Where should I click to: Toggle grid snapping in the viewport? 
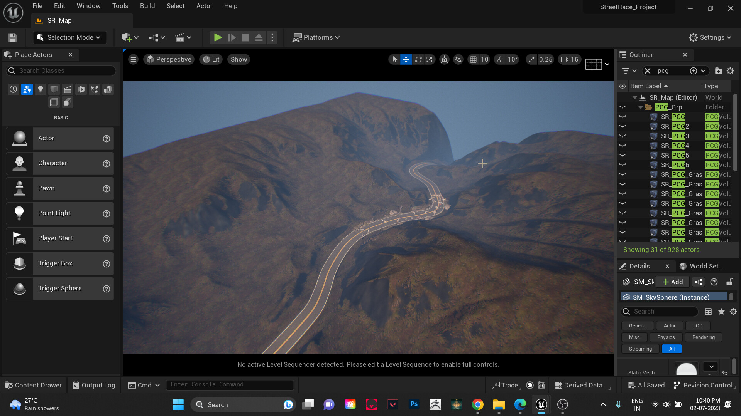[x=473, y=59]
